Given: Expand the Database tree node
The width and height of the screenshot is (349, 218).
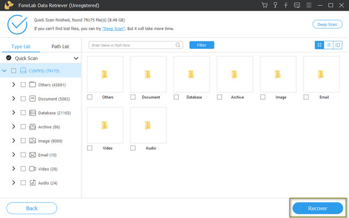Looking at the screenshot, I should 13,113.
